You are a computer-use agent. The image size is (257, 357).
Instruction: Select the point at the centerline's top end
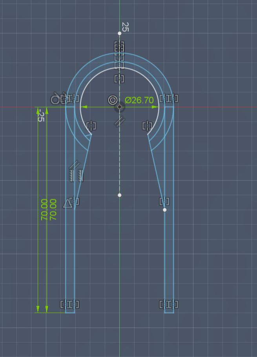click(x=120, y=33)
